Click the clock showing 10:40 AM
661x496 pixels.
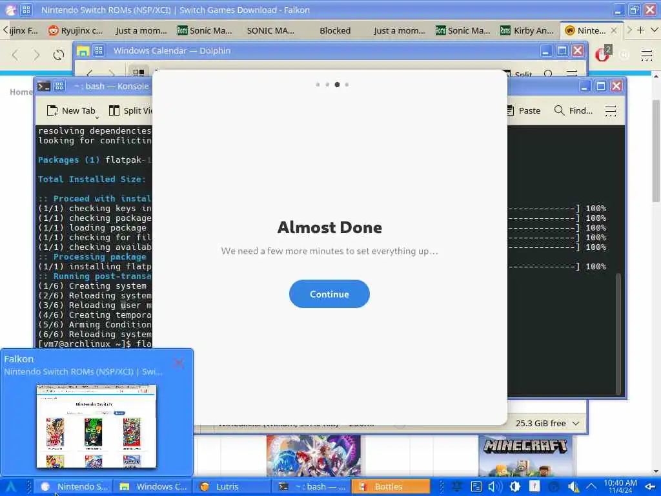(620, 486)
